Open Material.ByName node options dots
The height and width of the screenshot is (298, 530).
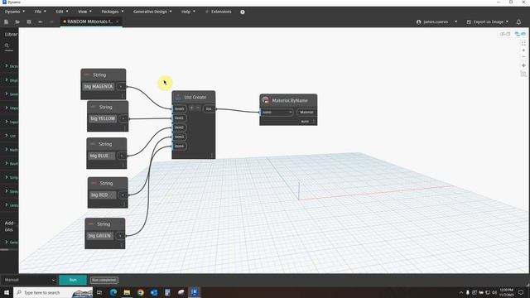click(314, 122)
